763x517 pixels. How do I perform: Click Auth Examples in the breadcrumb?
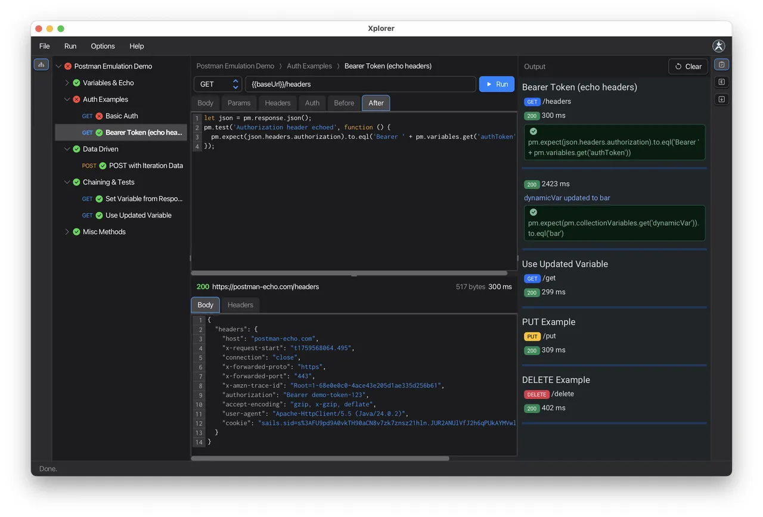(309, 66)
